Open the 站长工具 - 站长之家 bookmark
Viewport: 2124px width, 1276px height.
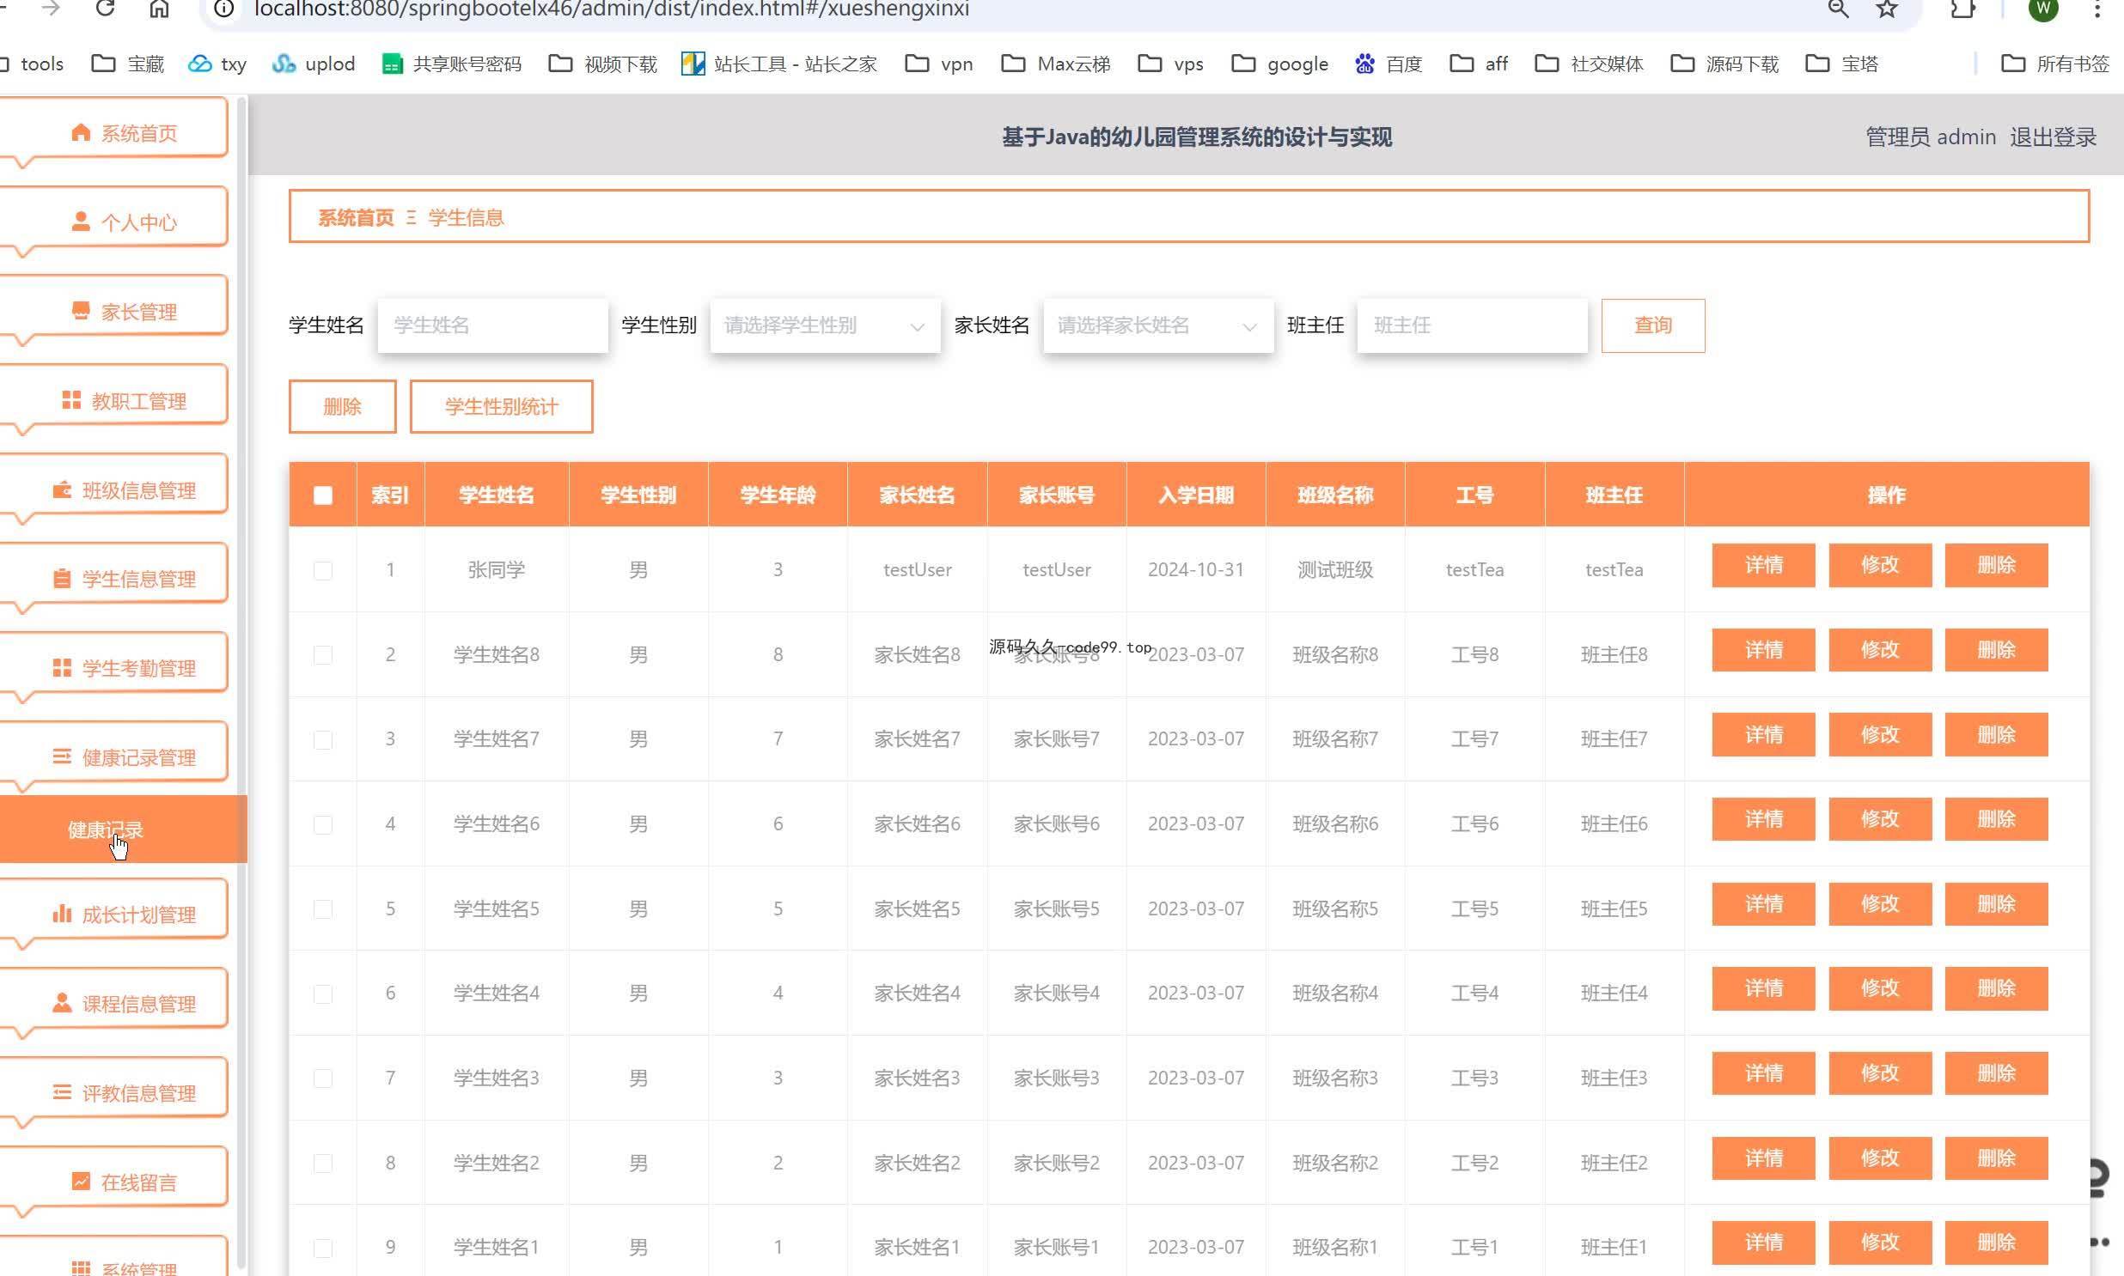[x=779, y=64]
